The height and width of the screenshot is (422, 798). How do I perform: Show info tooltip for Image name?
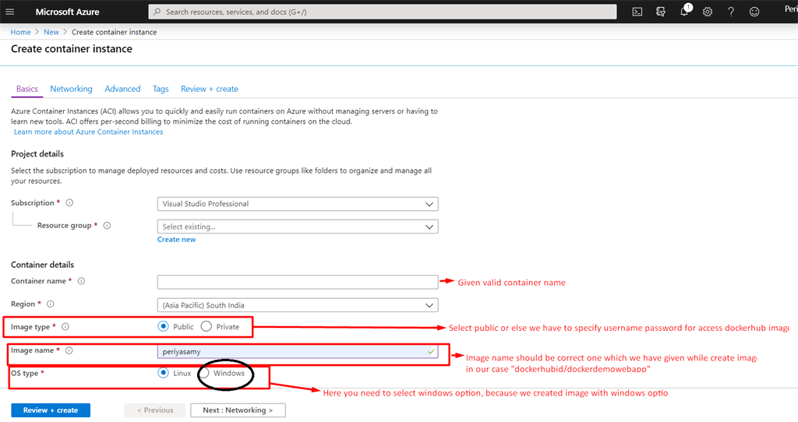pos(69,350)
